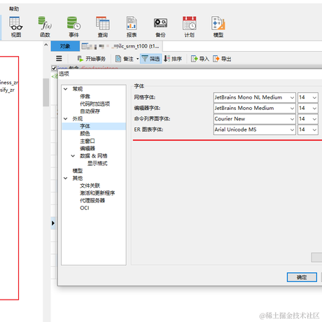The height and width of the screenshot is (322, 322).
Task: Select 字体 in options tree
Action: point(85,126)
